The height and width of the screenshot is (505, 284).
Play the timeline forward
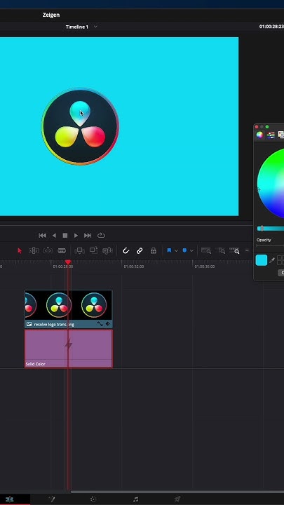(76, 236)
